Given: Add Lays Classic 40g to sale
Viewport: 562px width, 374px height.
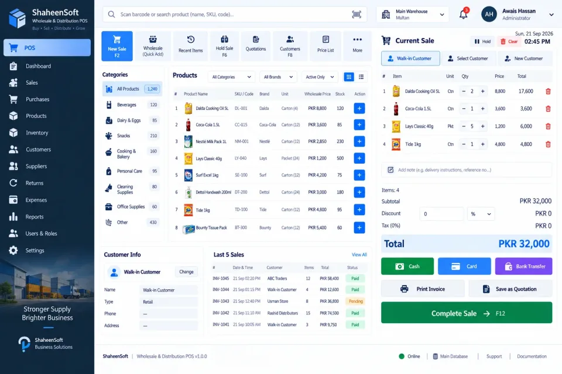Looking at the screenshot, I should click(359, 158).
